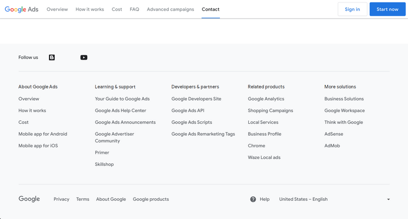Open Local Services link
The image size is (408, 219).
tap(263, 122)
